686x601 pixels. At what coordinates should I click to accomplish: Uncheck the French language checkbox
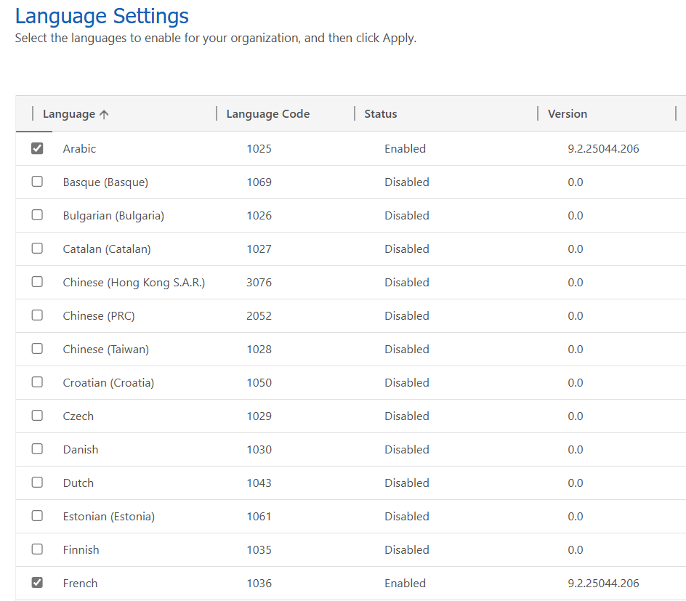(37, 582)
